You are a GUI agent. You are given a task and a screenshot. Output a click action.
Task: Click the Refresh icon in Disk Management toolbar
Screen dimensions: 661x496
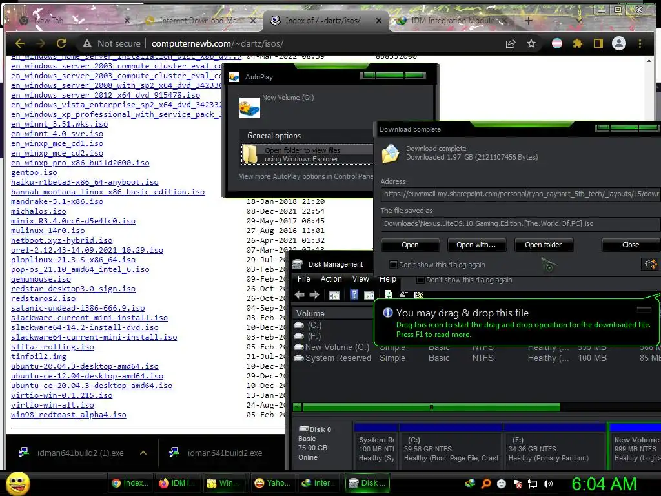coord(389,294)
